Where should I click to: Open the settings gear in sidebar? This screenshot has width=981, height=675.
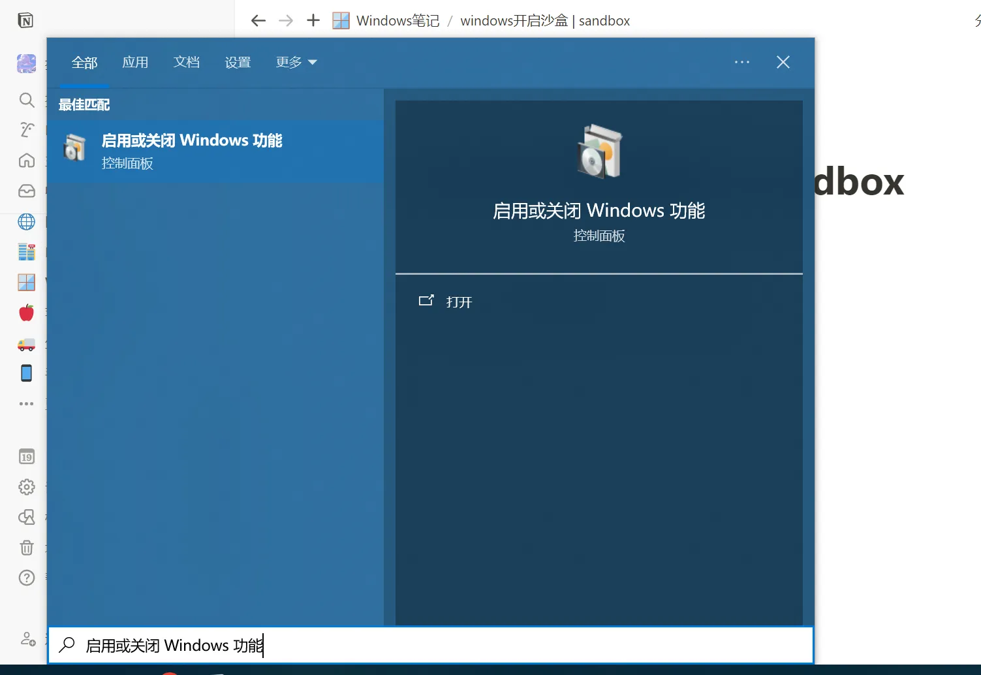click(x=27, y=487)
